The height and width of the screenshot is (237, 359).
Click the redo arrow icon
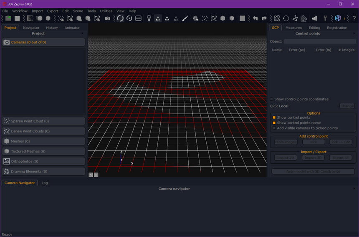click(264, 18)
